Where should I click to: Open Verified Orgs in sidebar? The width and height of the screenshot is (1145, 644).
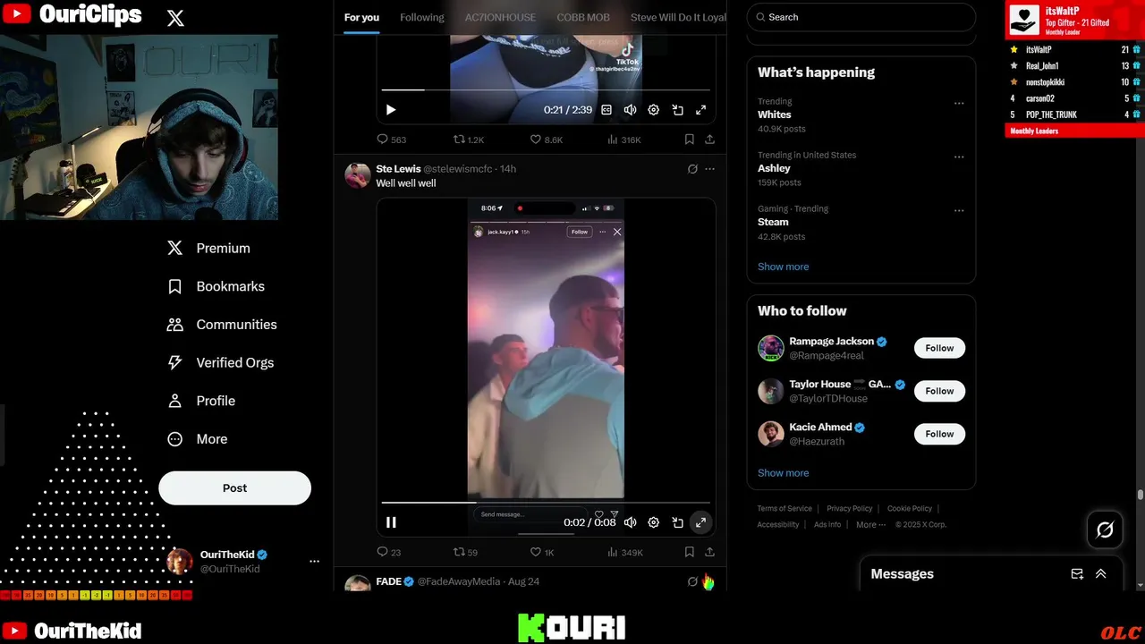(220, 362)
